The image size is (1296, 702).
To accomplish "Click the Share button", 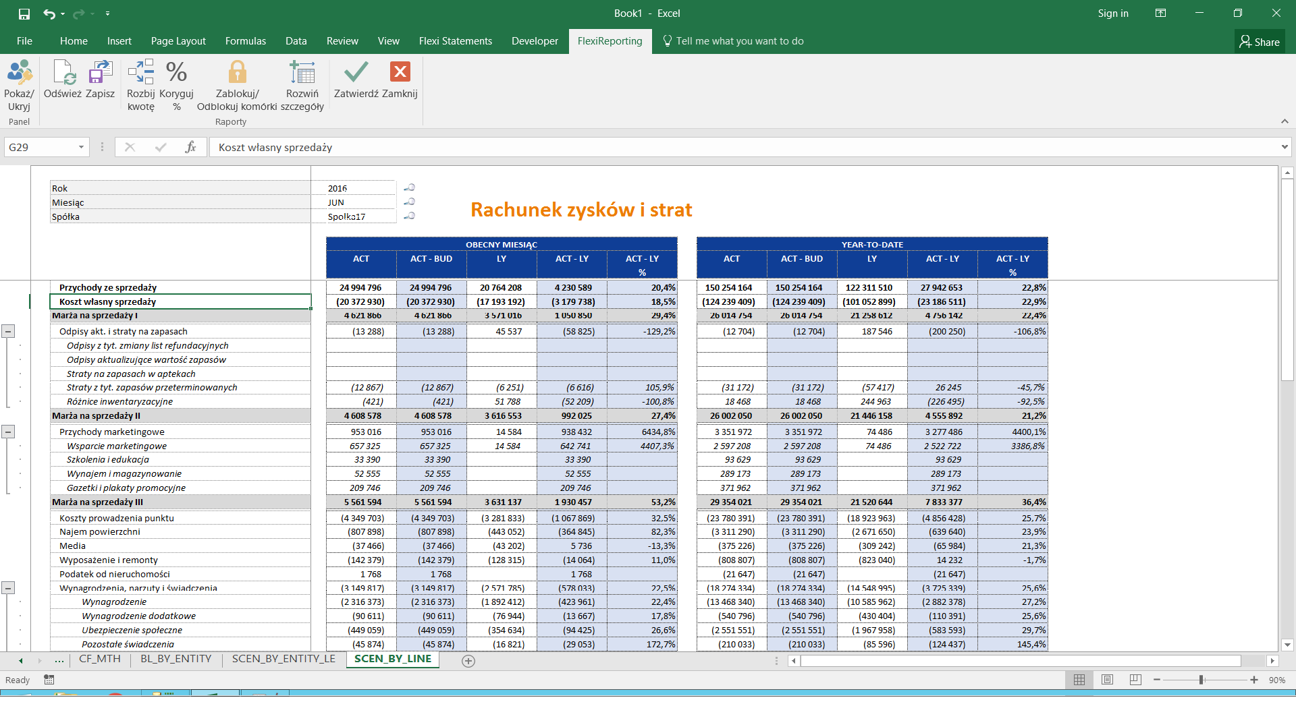I will 1260,42.
